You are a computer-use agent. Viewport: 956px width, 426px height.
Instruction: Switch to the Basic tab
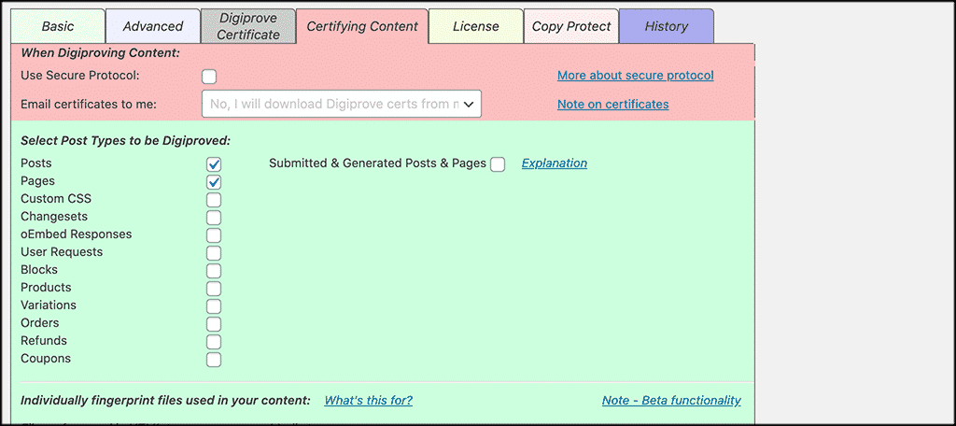point(58,26)
